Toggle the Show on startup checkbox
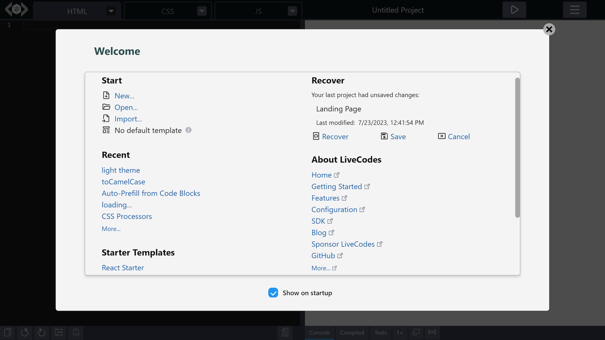 [x=273, y=293]
